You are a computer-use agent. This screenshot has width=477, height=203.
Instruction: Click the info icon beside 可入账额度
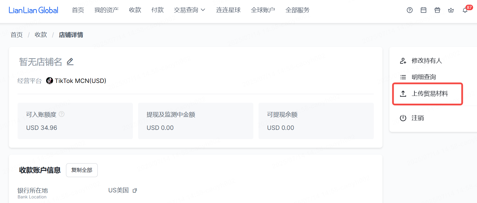click(x=62, y=114)
